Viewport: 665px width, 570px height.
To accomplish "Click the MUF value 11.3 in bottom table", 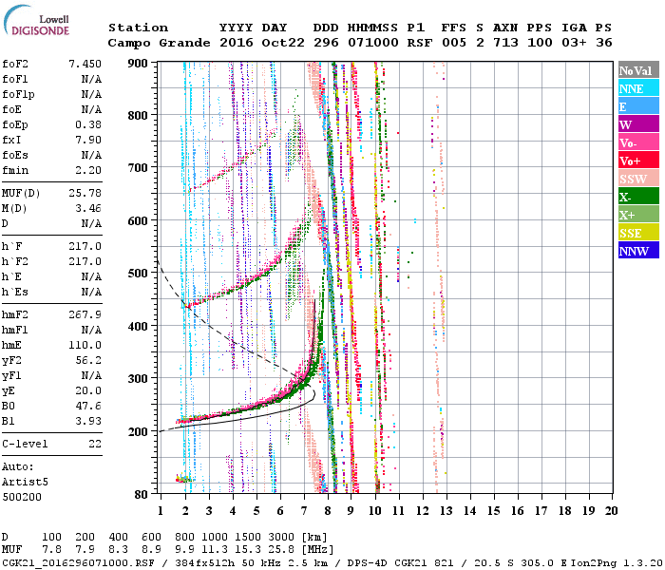I will [x=215, y=549].
